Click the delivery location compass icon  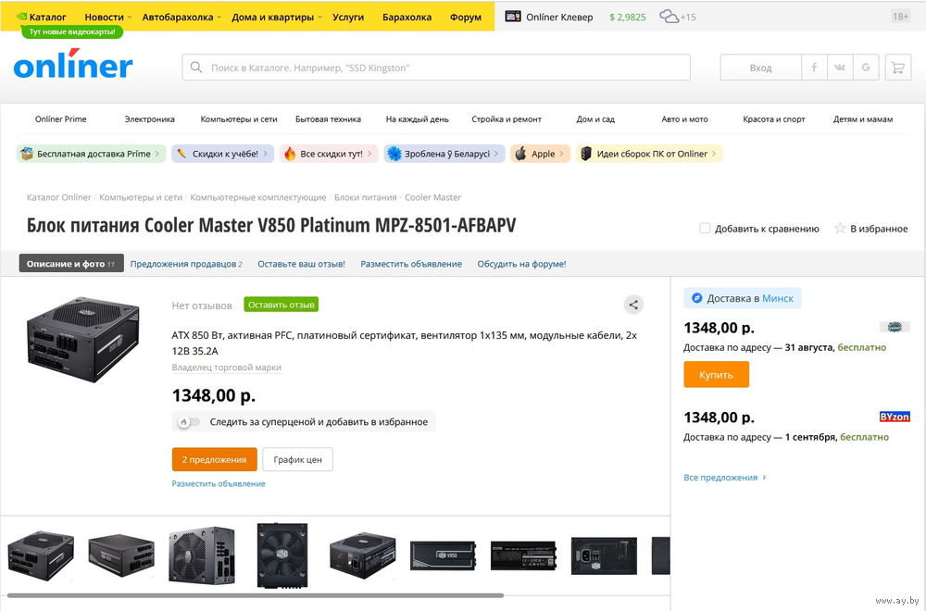(697, 298)
